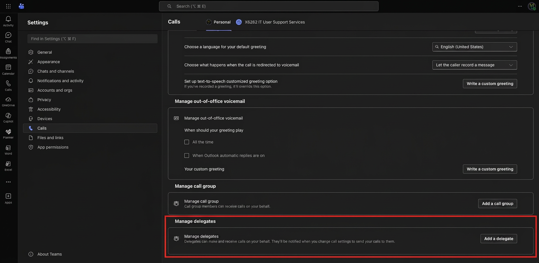The image size is (539, 263).
Task: Click the more apps ellipsis in the left rail
Action: click(x=8, y=182)
